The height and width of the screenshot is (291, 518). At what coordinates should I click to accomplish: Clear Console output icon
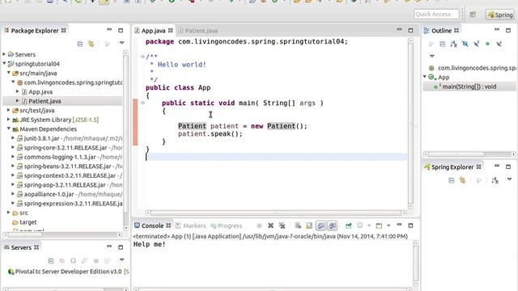point(298,226)
